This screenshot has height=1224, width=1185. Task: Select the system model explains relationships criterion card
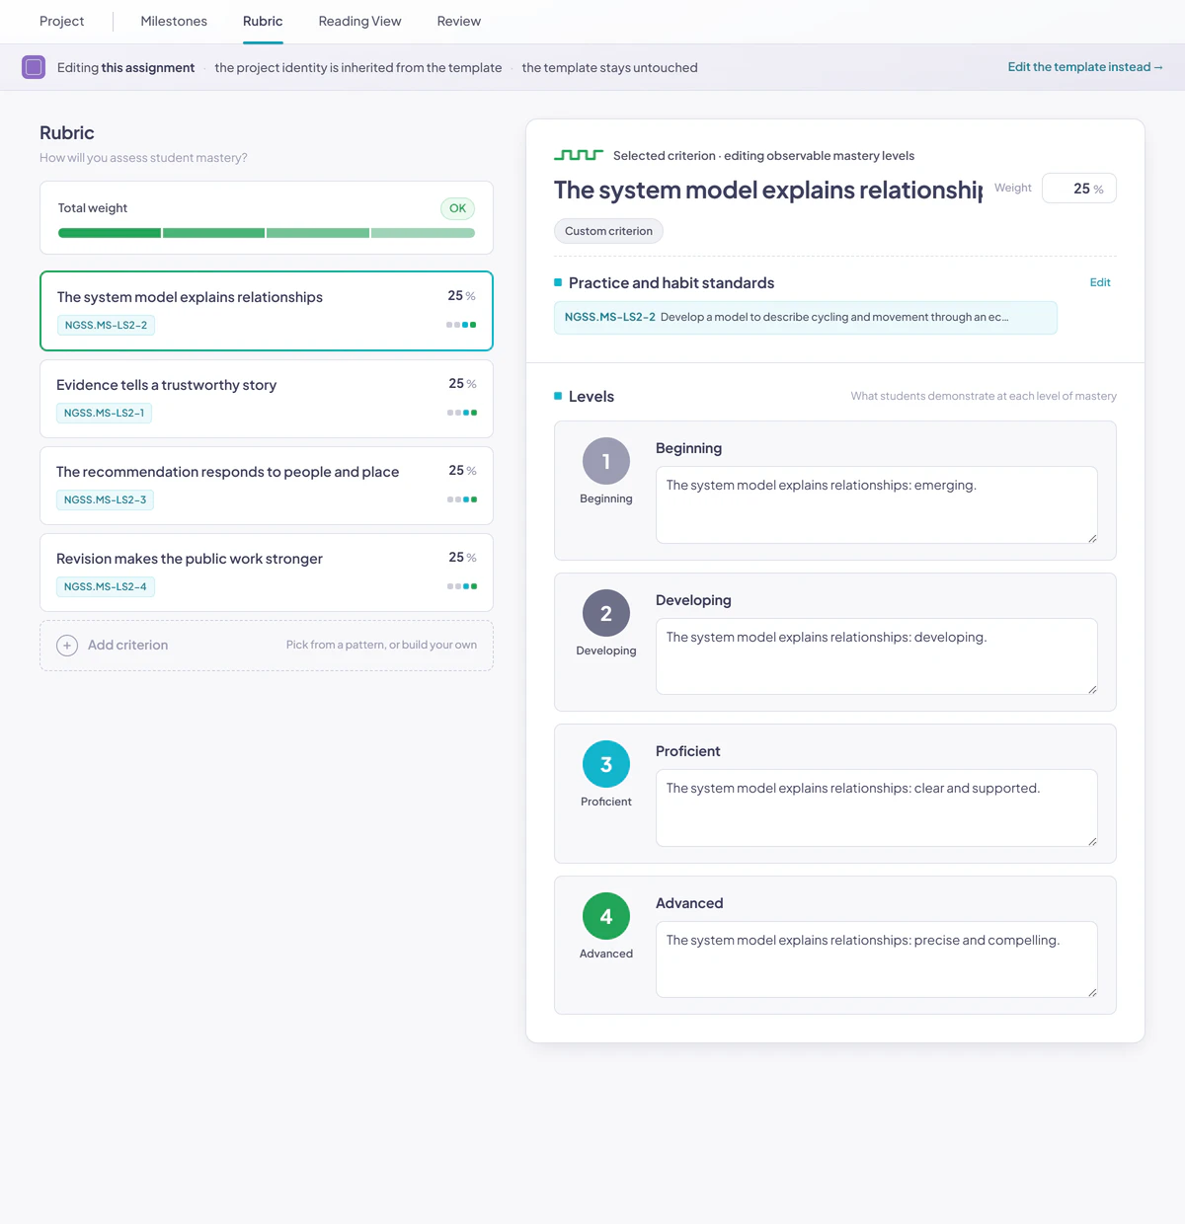pyautogui.click(x=267, y=311)
